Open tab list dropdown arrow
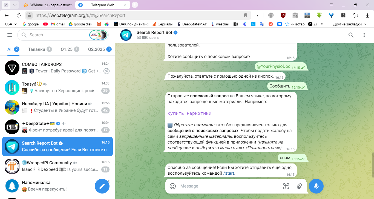This screenshot has height=199, width=374. 15,5
